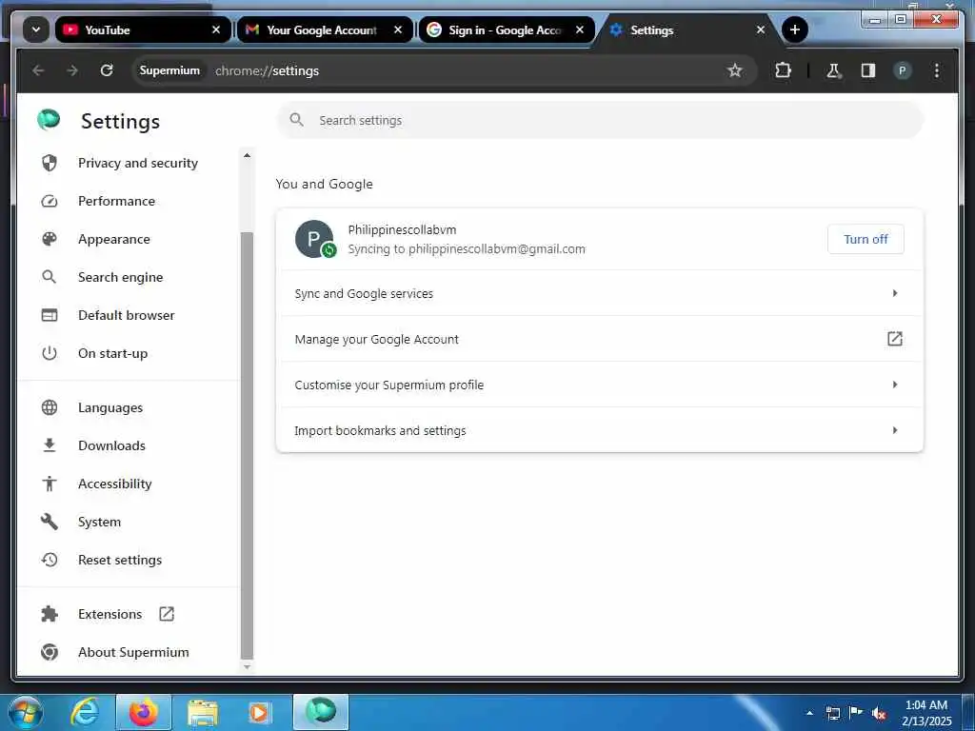Click the Accessibility person icon
This screenshot has height=731, width=975.
50,484
